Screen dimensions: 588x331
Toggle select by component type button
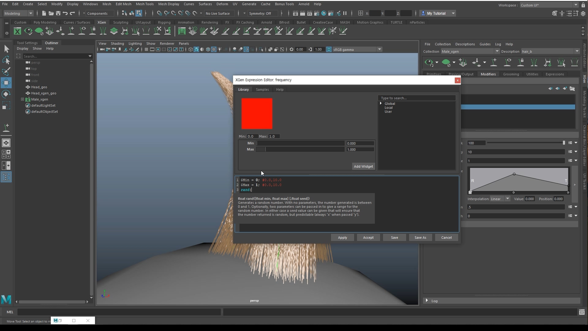click(139, 13)
